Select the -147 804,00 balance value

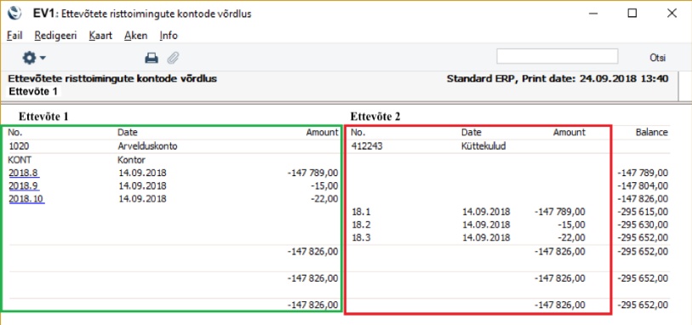643,185
